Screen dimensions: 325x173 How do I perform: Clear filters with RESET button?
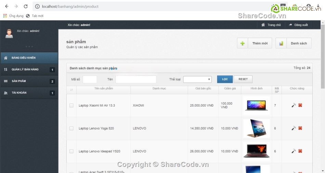(x=243, y=79)
